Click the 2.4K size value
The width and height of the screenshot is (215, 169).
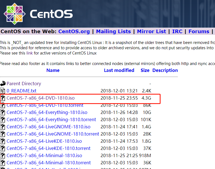[146, 91]
